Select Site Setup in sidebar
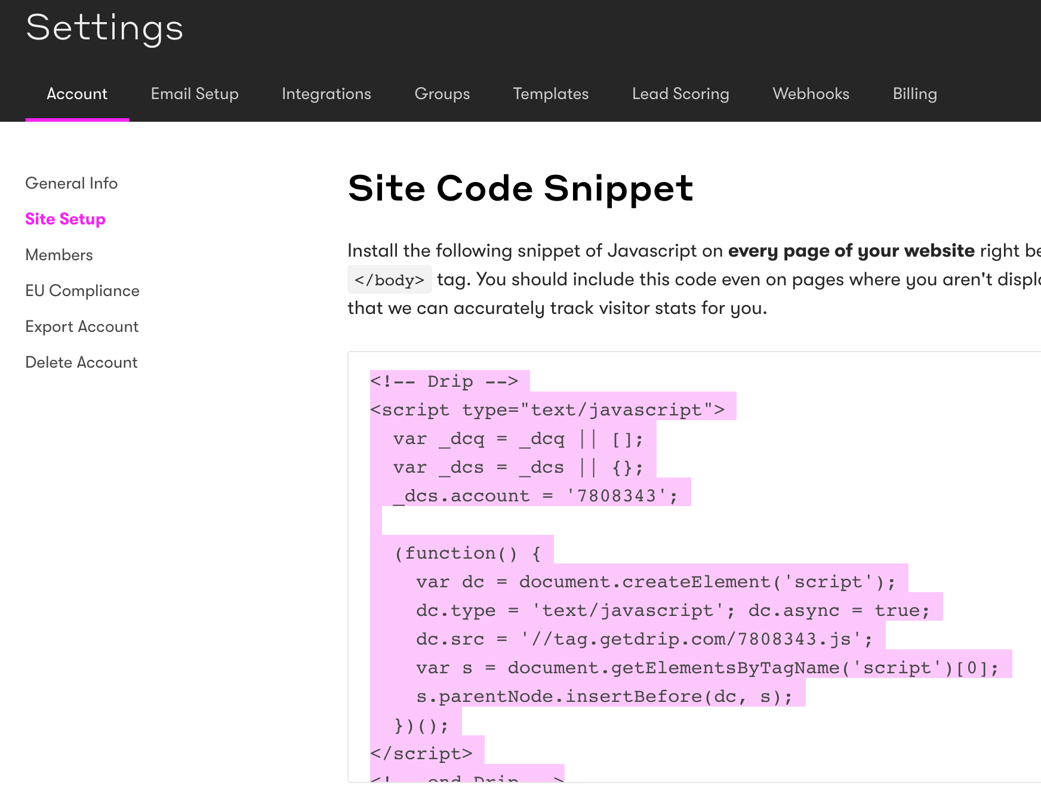Screen dimensions: 1041x795 point(65,219)
